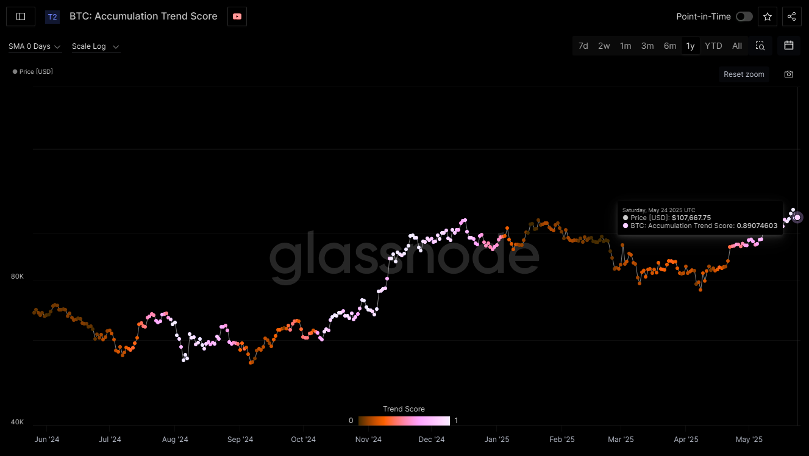809x456 pixels.
Task: Take chart screenshot with camera icon
Action: click(789, 74)
